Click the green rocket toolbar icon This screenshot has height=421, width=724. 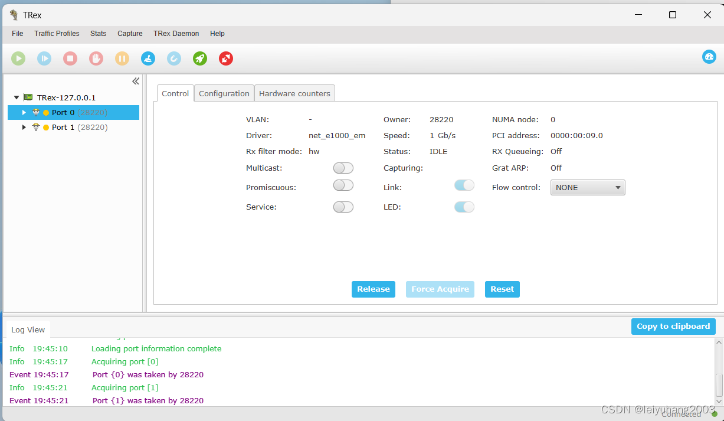click(x=200, y=58)
